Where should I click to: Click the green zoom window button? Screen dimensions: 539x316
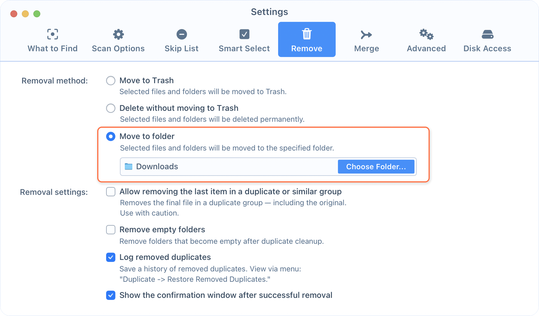(x=37, y=14)
